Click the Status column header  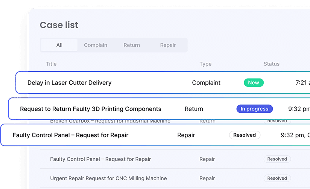(271, 64)
